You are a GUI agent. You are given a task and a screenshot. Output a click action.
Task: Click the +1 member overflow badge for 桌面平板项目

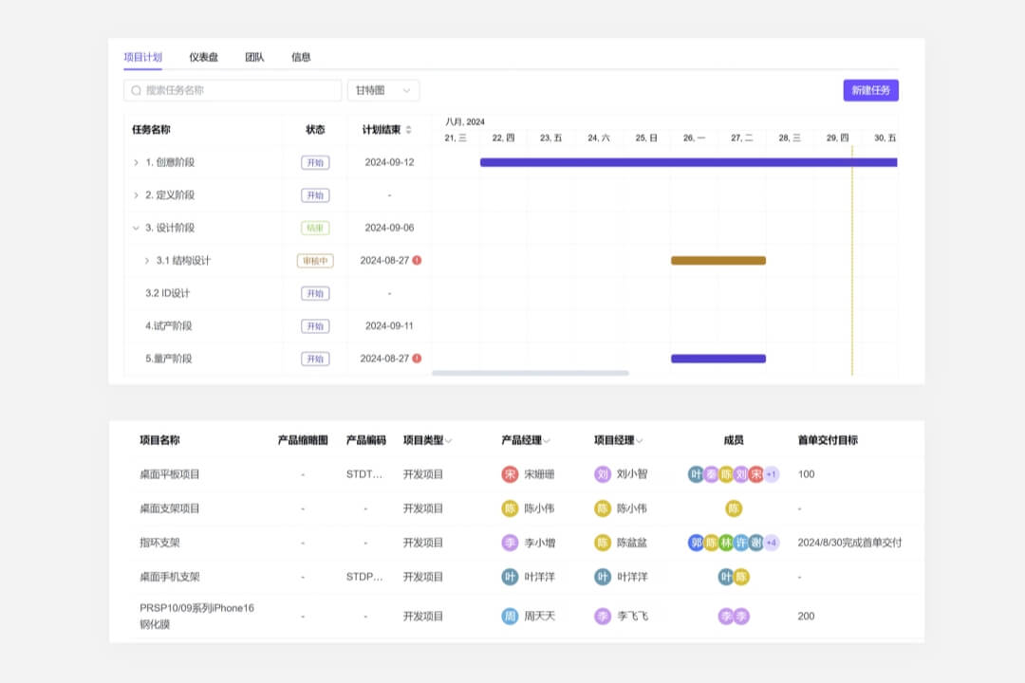pos(771,474)
